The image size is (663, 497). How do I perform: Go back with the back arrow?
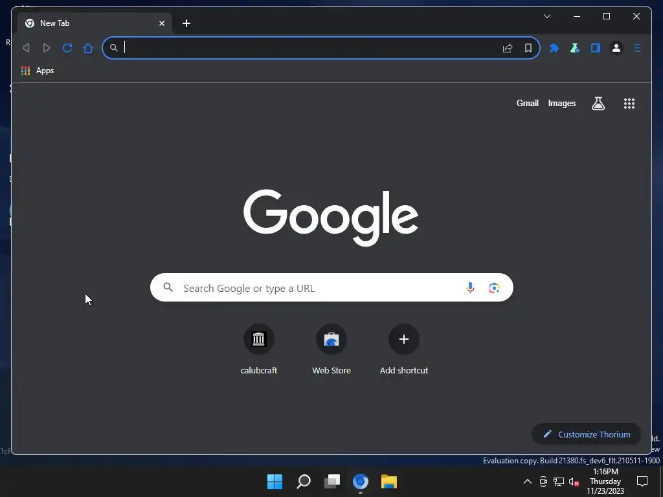(26, 48)
